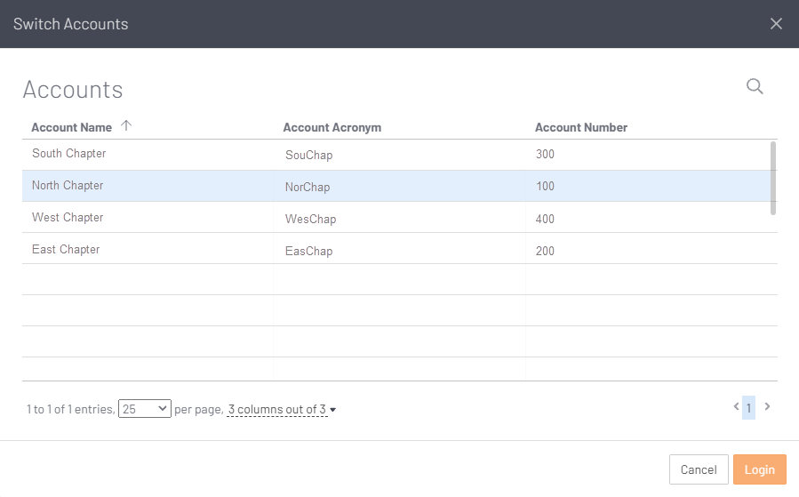Viewport: 799px width, 497px height.
Task: Select page 1 in pagination
Action: [748, 408]
